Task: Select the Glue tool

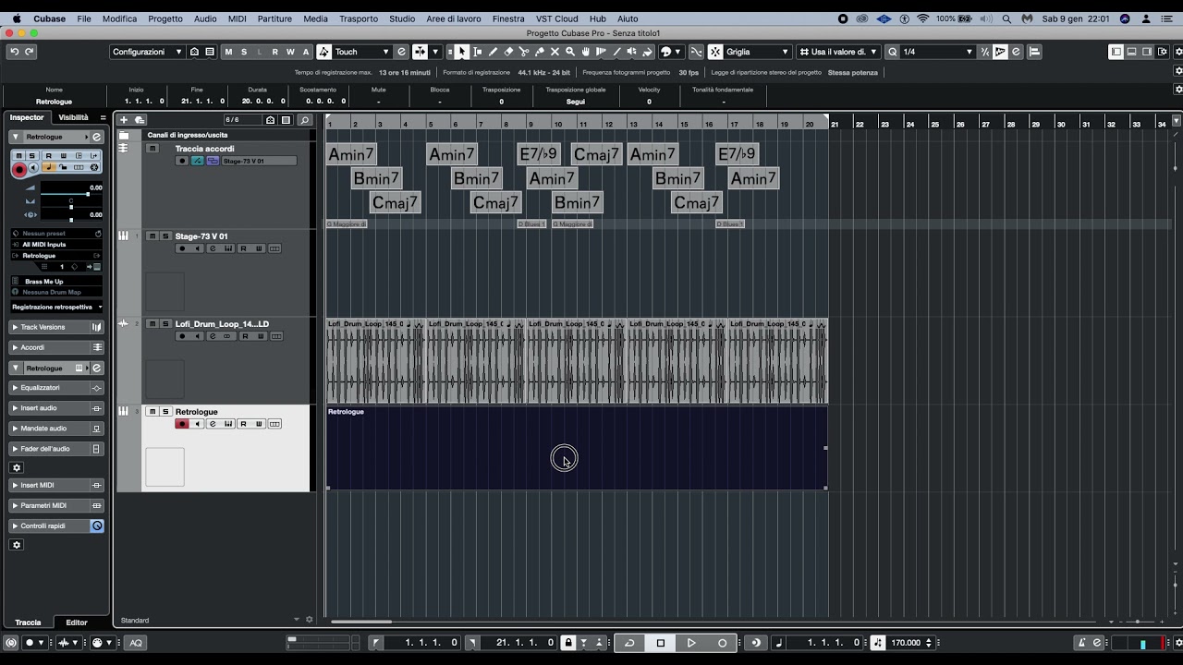Action: click(540, 52)
